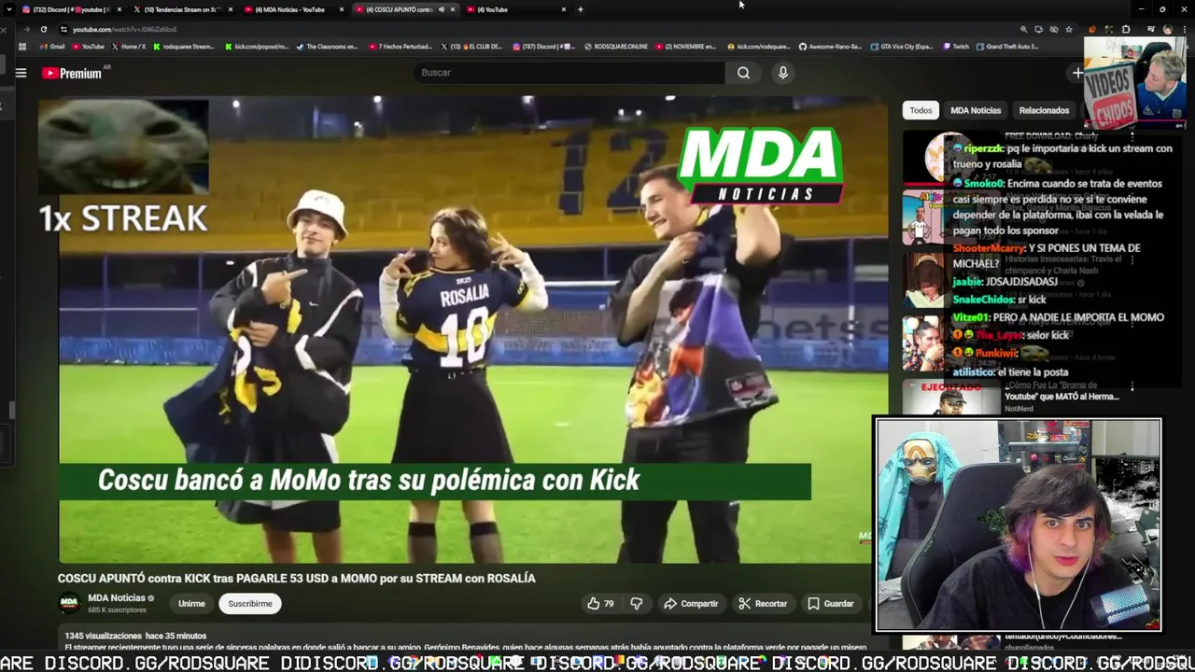
Task: Open browser extensions puzzle icon
Action: tap(1125, 29)
